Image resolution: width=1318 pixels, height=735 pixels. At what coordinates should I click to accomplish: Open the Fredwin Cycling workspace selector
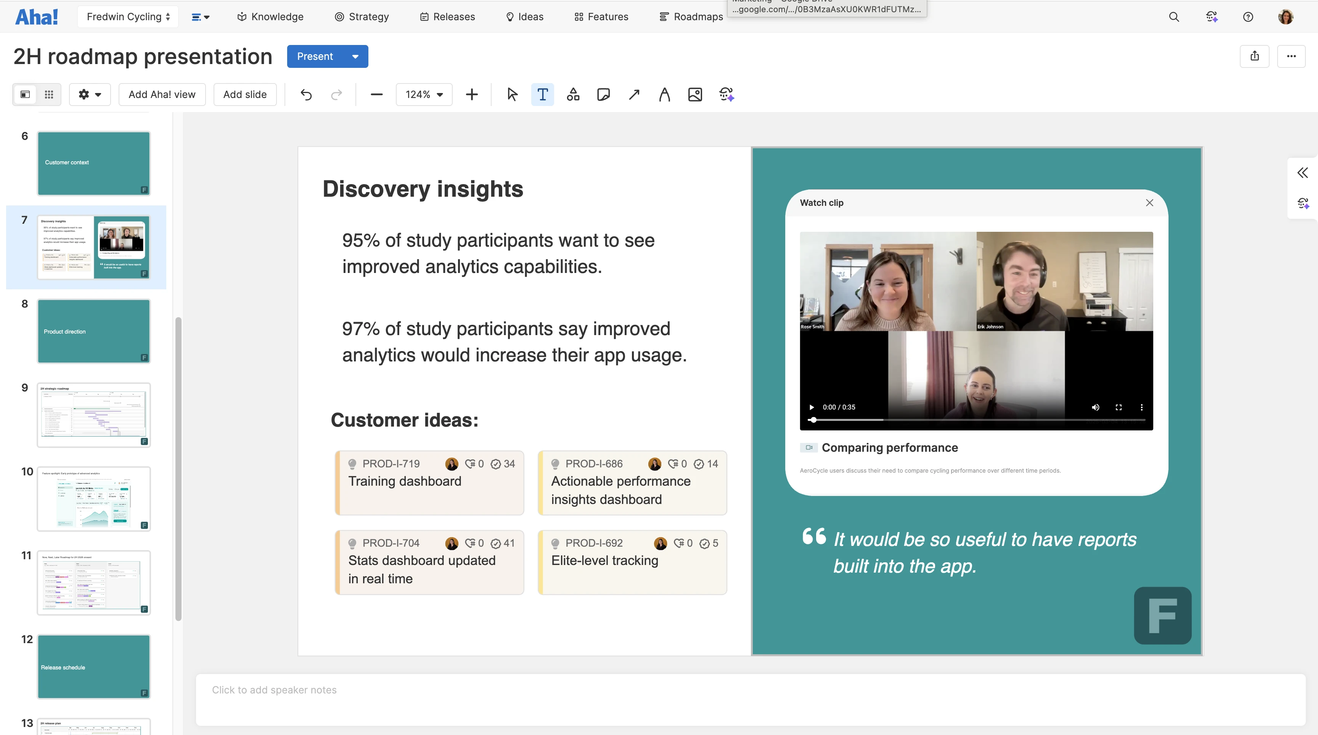(x=127, y=16)
